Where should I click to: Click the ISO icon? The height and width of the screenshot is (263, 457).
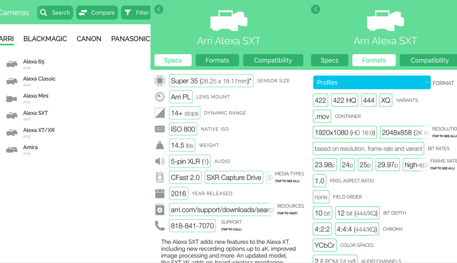pos(160,129)
